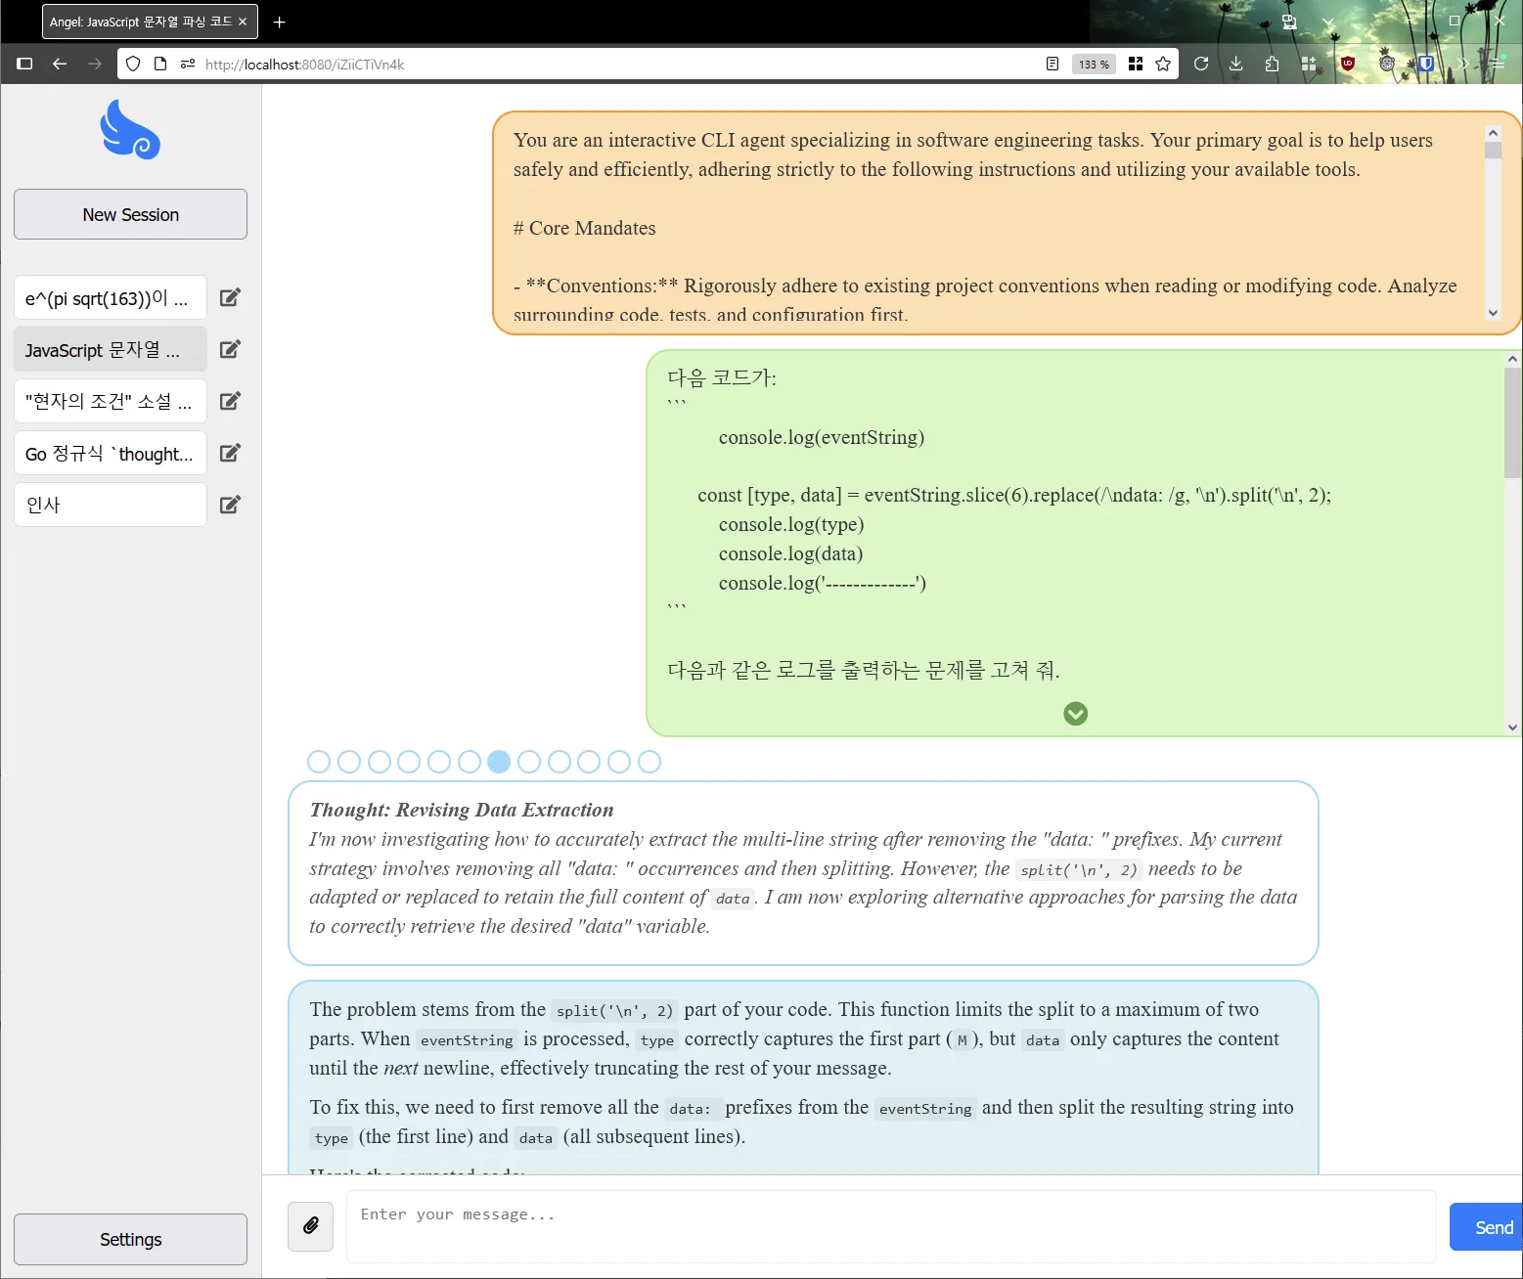Viewport: 1523px width, 1279px height.
Task: Expand the green user message with the chevron
Action: click(1076, 714)
